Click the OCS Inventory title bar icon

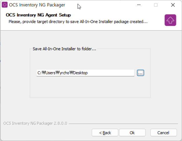(5, 5)
